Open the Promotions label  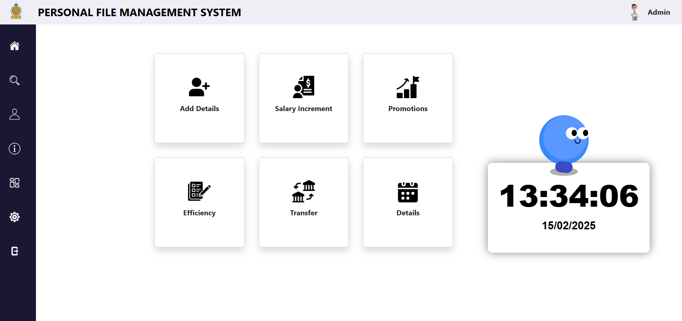(x=408, y=109)
